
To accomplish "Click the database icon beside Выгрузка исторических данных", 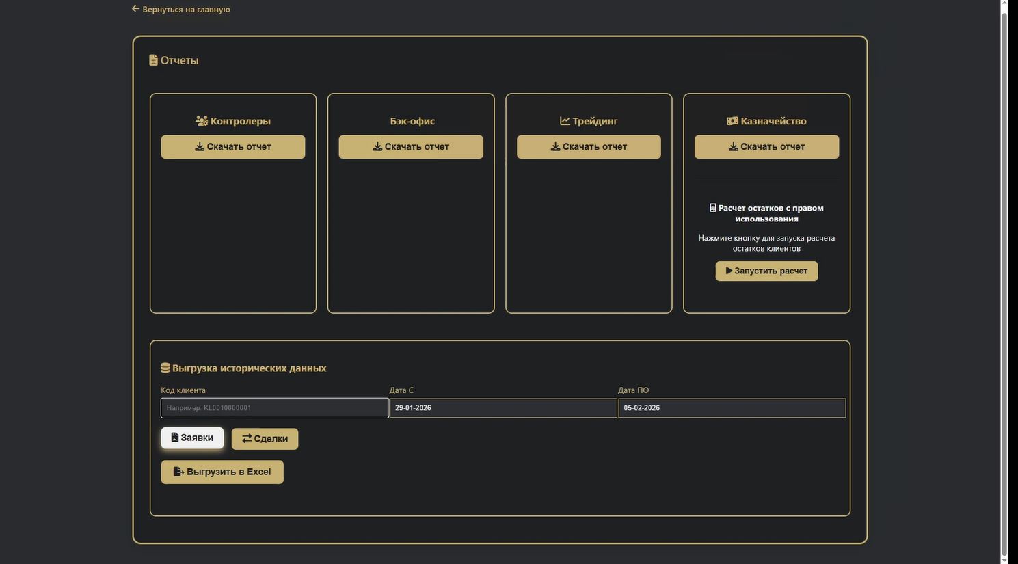I will click(x=165, y=368).
